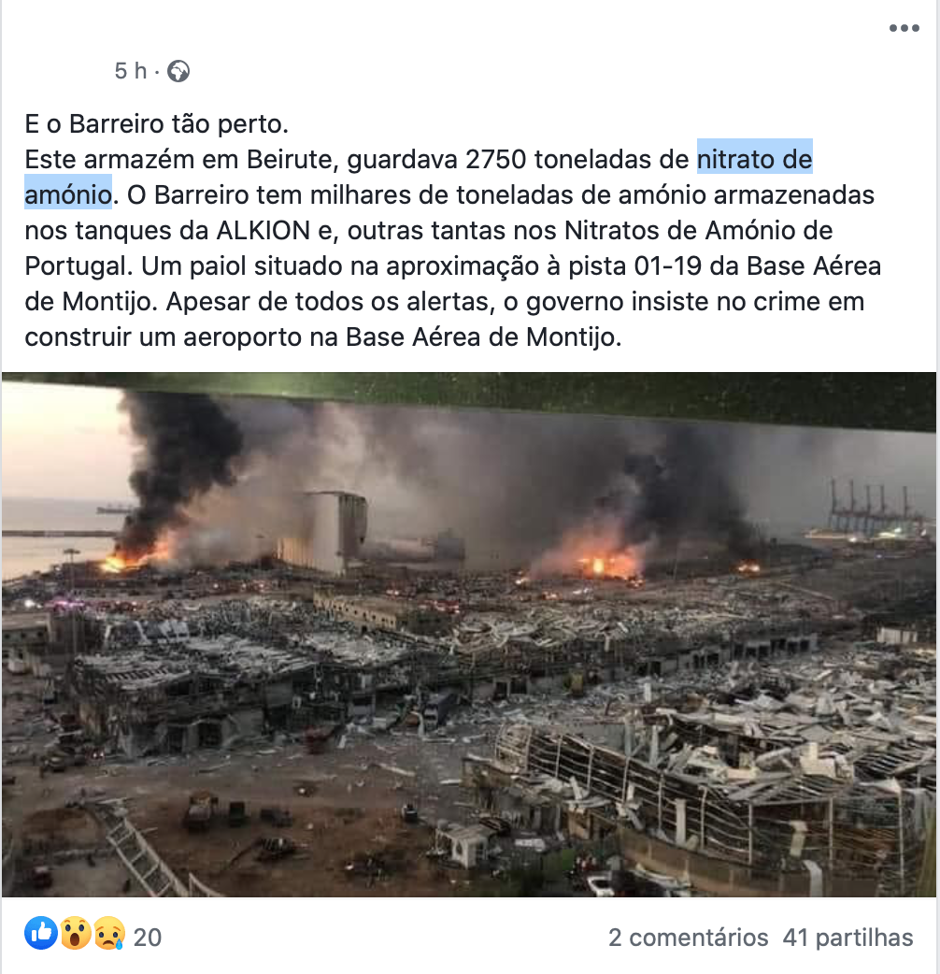Click the highlighted word "amónio" on second line

68,195
